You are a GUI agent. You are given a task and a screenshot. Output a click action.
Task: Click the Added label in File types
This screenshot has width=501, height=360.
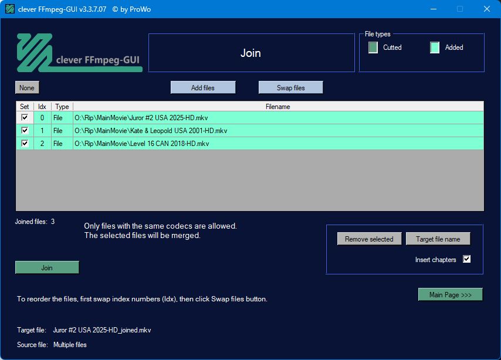tap(454, 47)
